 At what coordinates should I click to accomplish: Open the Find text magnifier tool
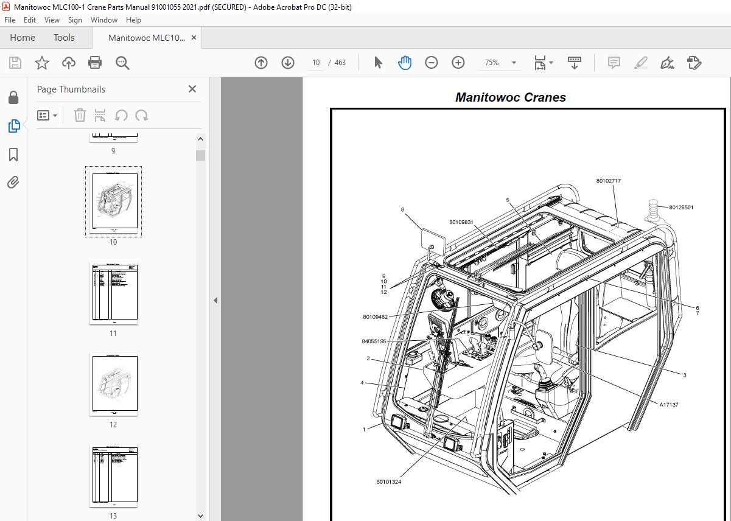pos(122,63)
